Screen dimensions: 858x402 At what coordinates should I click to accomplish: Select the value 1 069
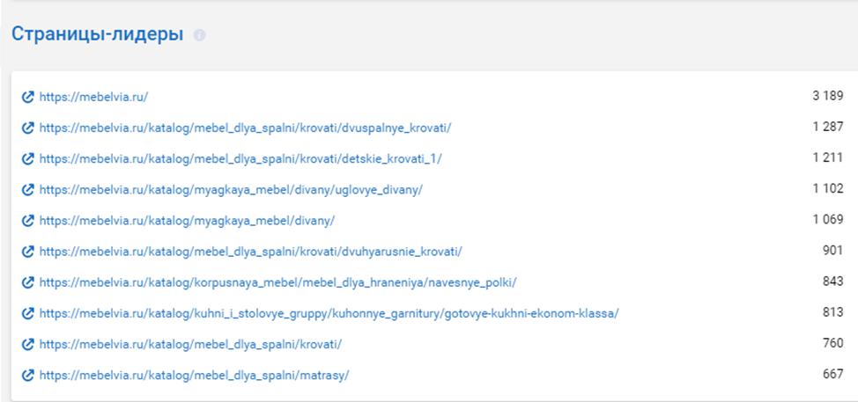click(828, 220)
